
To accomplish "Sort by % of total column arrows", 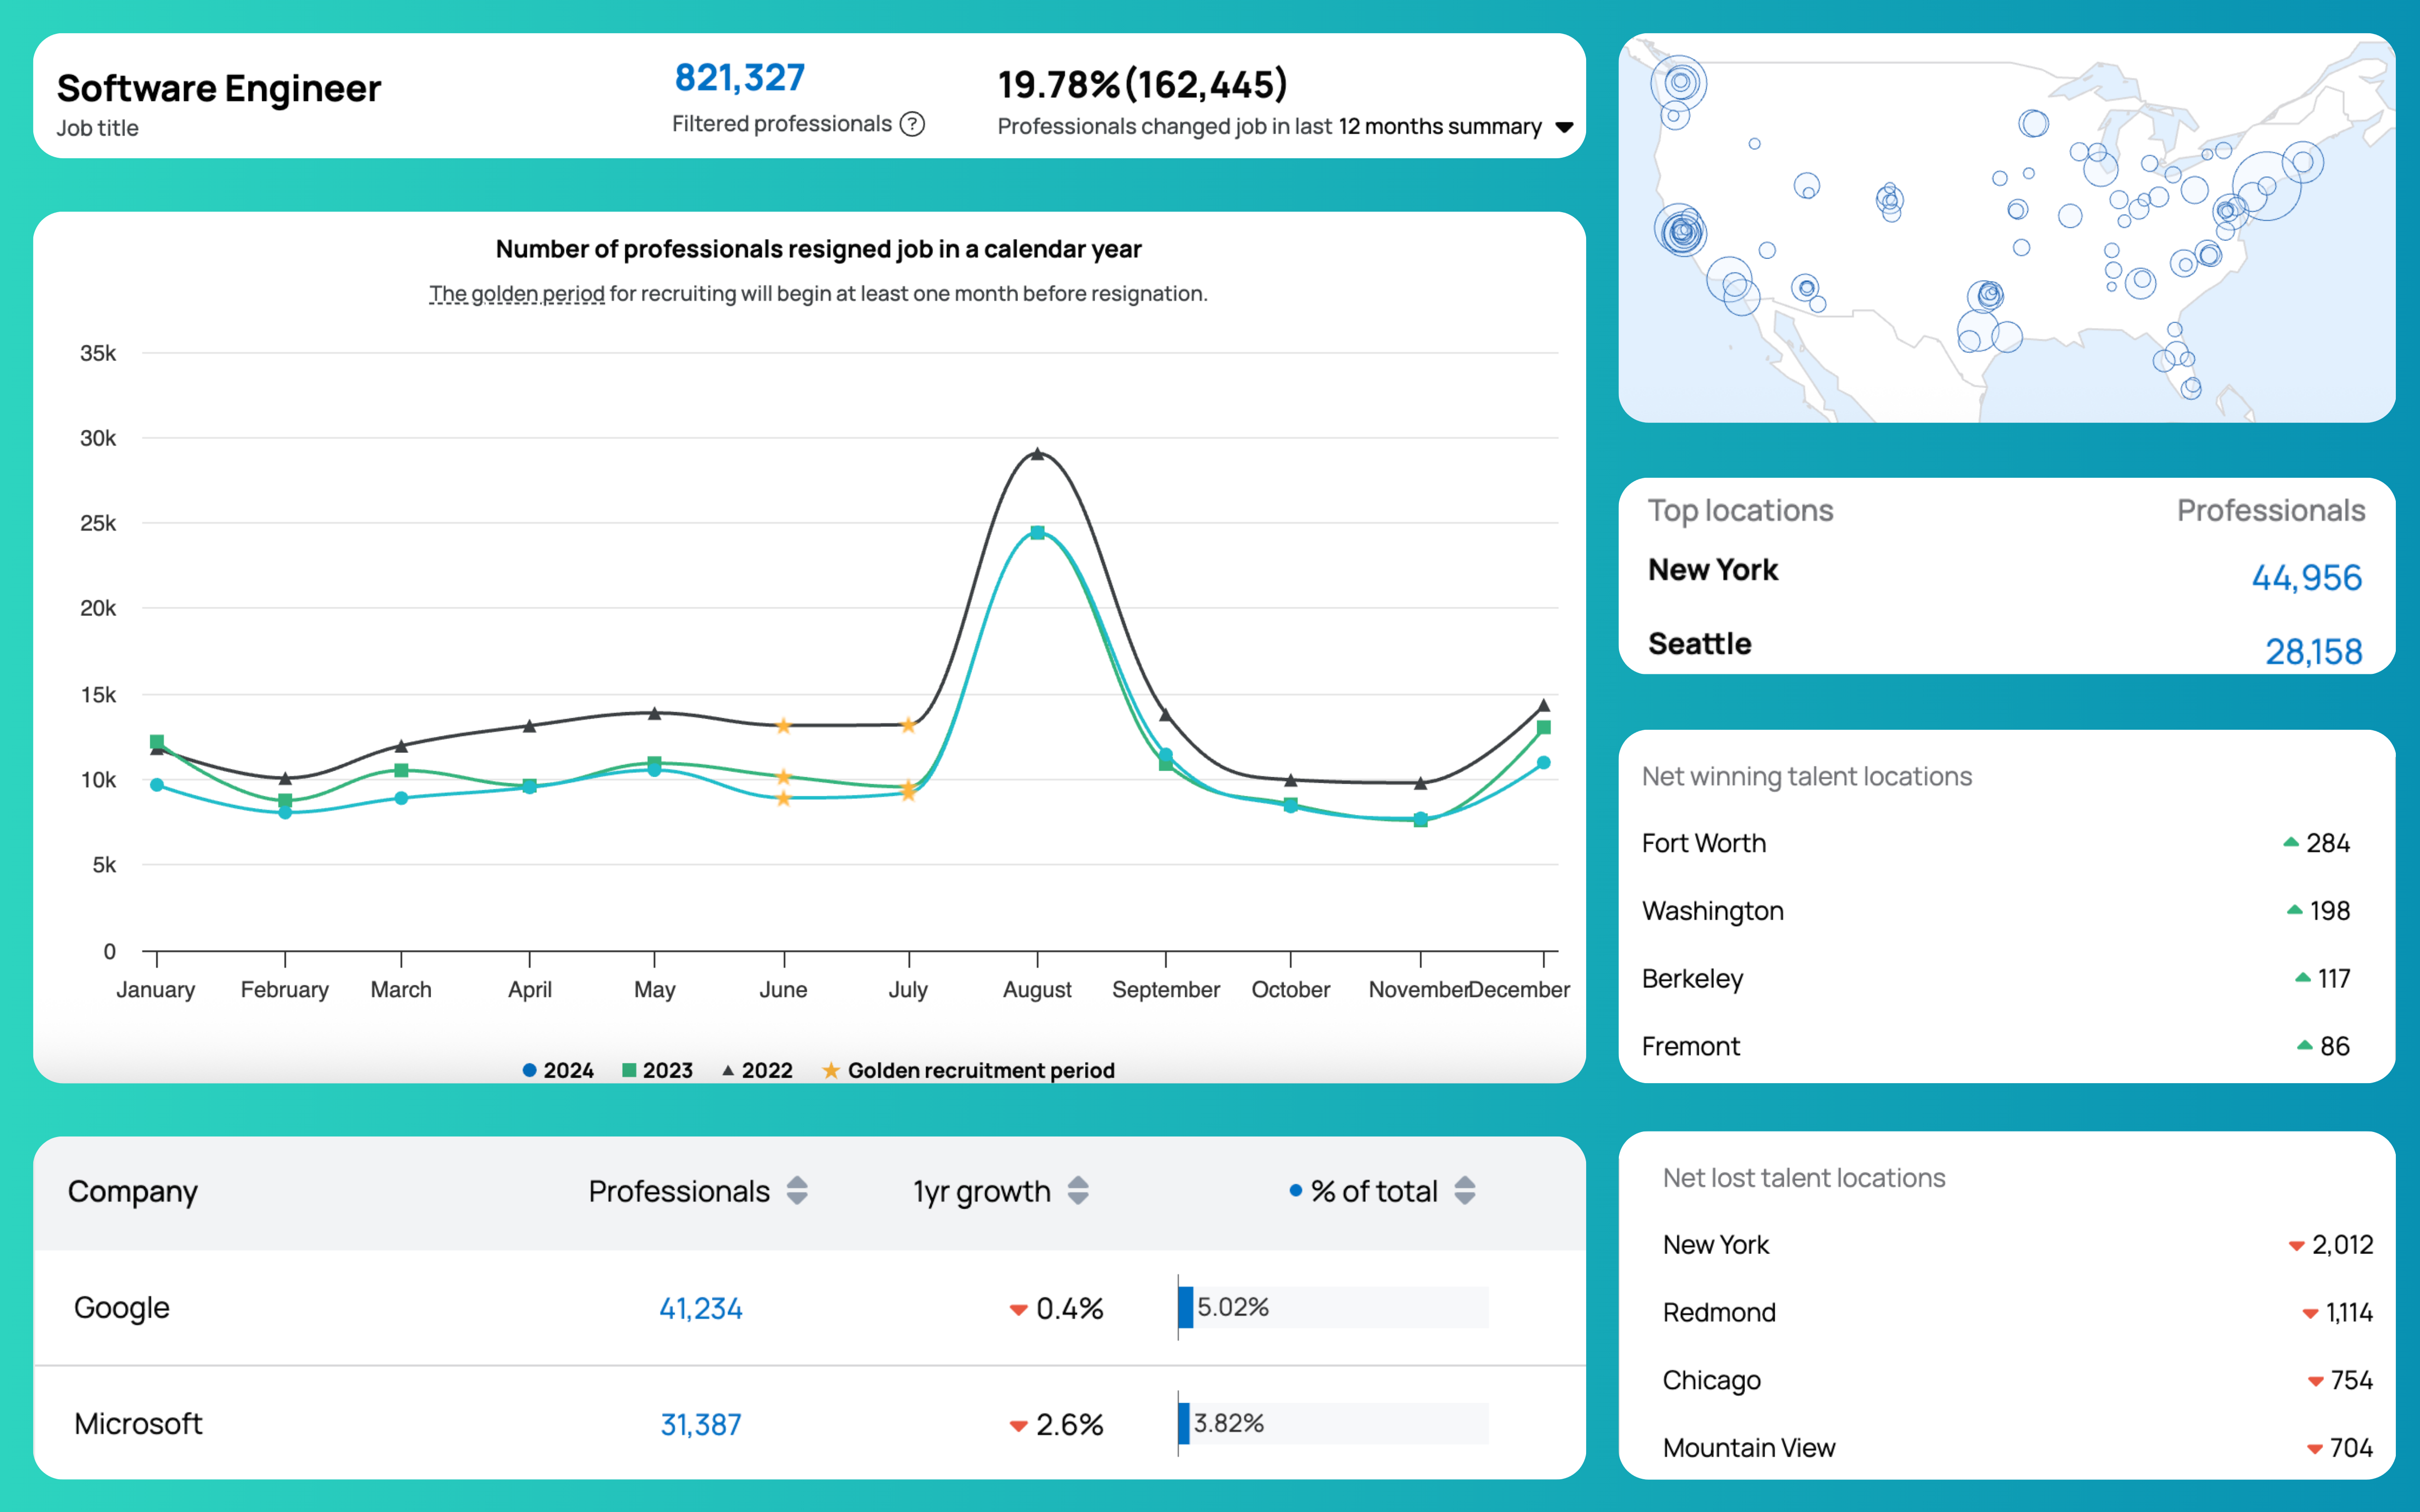I will click(1464, 1190).
